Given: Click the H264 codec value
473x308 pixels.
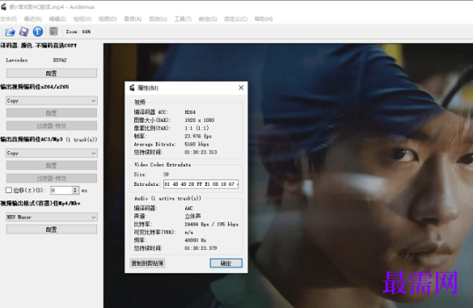Looking at the screenshot, I should pos(190,112).
